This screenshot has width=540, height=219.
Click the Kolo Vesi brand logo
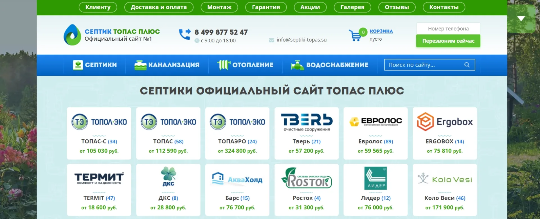point(445,179)
